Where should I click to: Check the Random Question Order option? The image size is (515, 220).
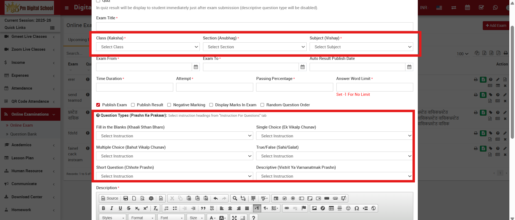pyautogui.click(x=262, y=105)
